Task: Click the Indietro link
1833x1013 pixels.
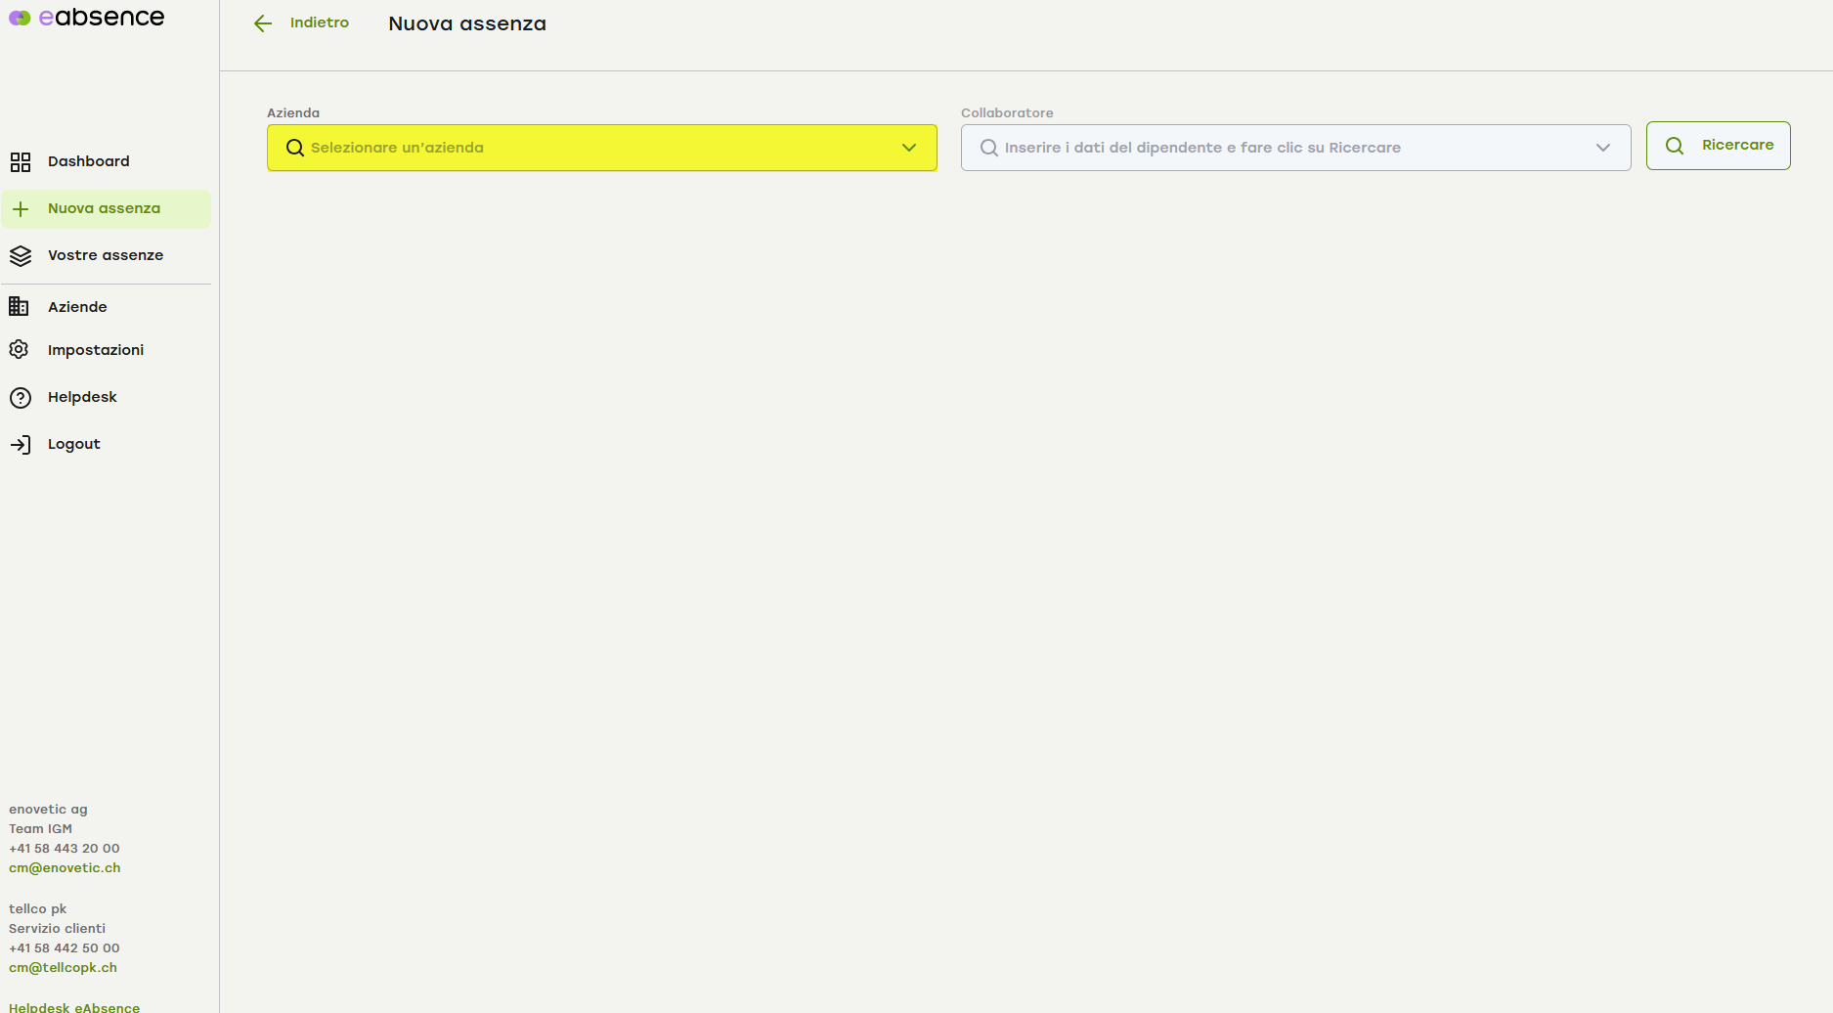Action: 319,22
